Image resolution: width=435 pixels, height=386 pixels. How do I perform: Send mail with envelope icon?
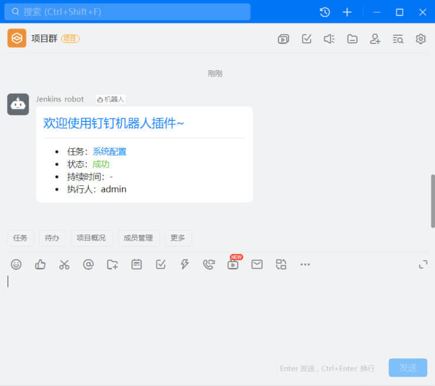[x=257, y=265]
